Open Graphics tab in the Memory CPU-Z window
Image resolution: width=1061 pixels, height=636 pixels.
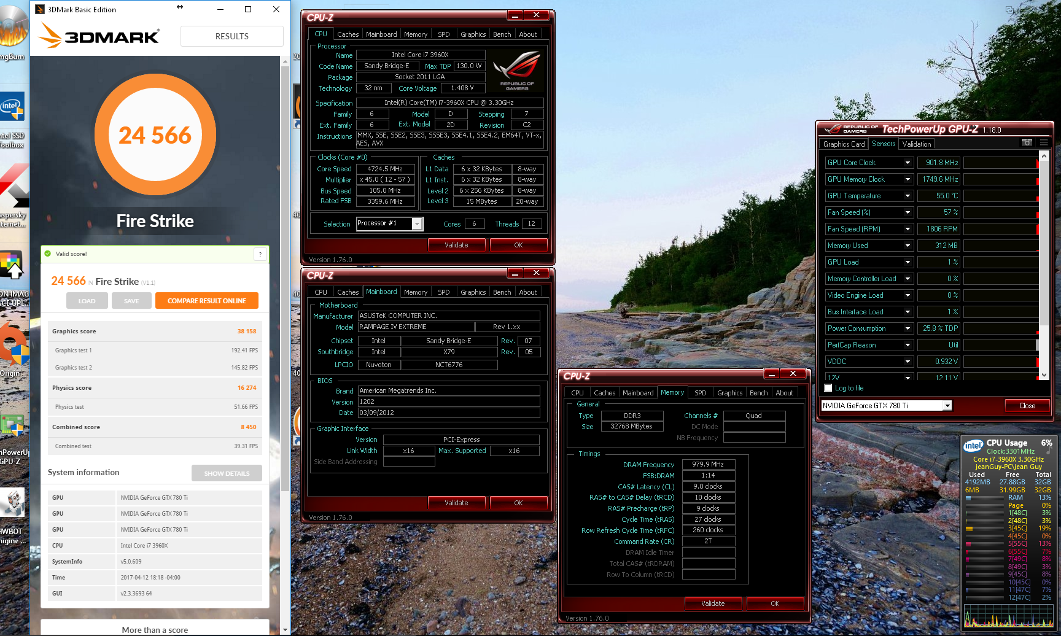click(x=729, y=393)
